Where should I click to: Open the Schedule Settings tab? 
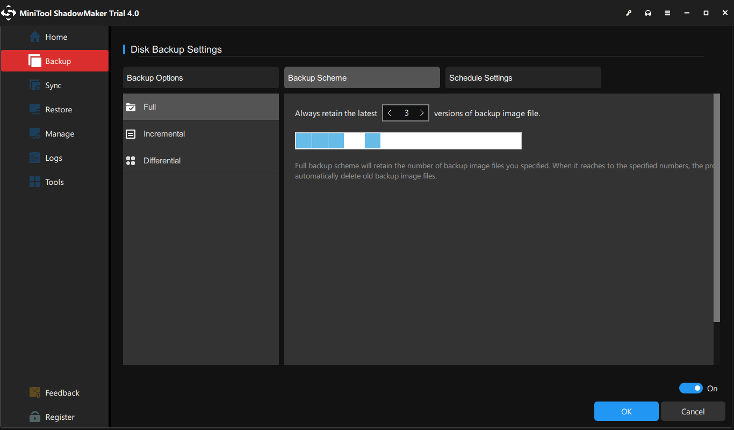point(523,78)
